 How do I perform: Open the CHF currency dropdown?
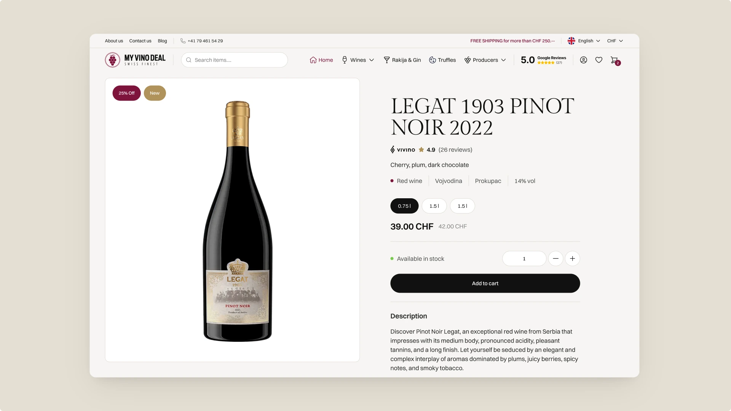tap(615, 41)
